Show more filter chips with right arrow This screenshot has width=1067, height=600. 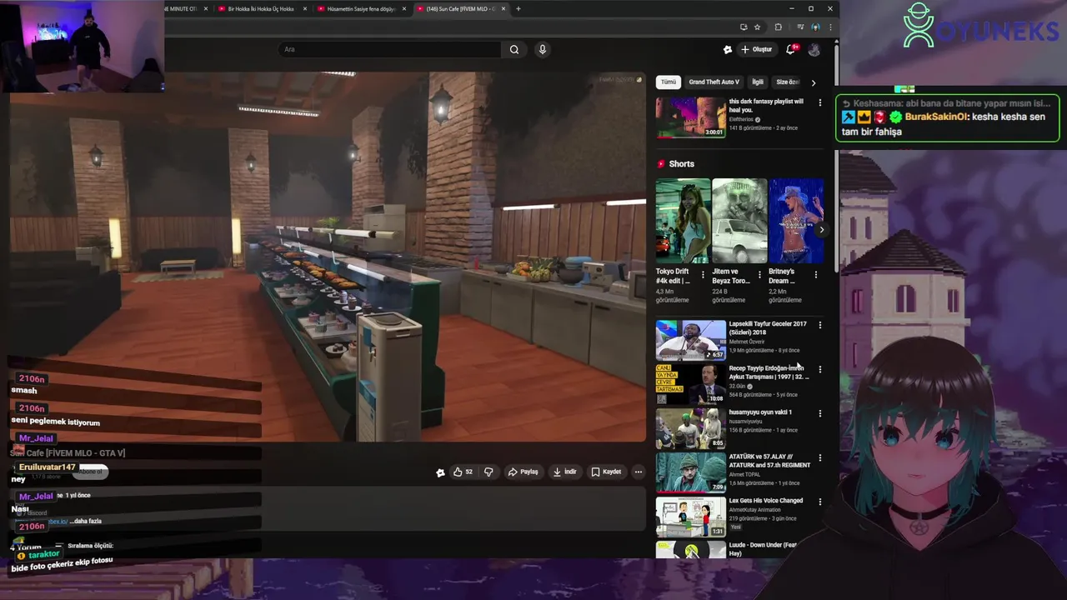(x=814, y=82)
